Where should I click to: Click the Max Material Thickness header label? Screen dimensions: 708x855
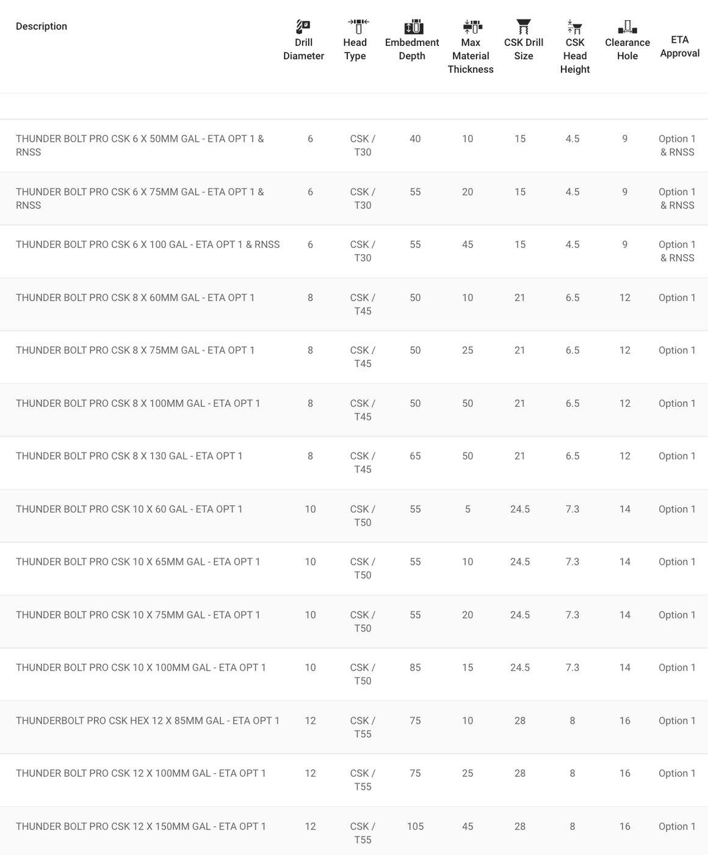pyautogui.click(x=471, y=56)
